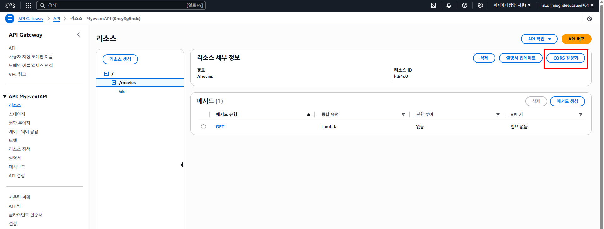
Task: Open API breadcrumb link
Action: coord(57,19)
